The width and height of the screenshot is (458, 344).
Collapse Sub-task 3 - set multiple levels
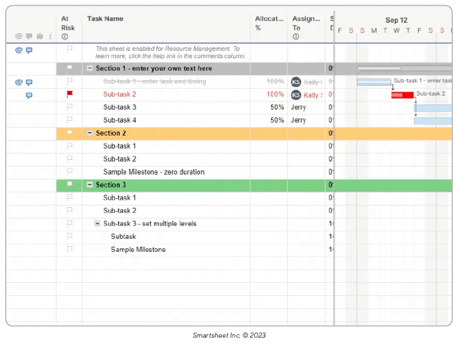coord(97,224)
